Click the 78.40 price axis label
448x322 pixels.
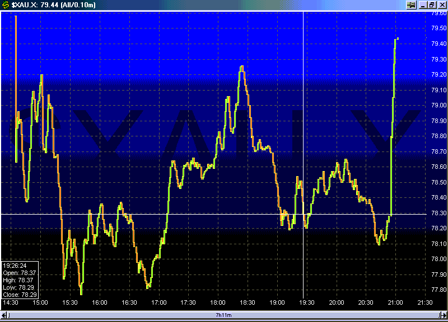point(439,198)
